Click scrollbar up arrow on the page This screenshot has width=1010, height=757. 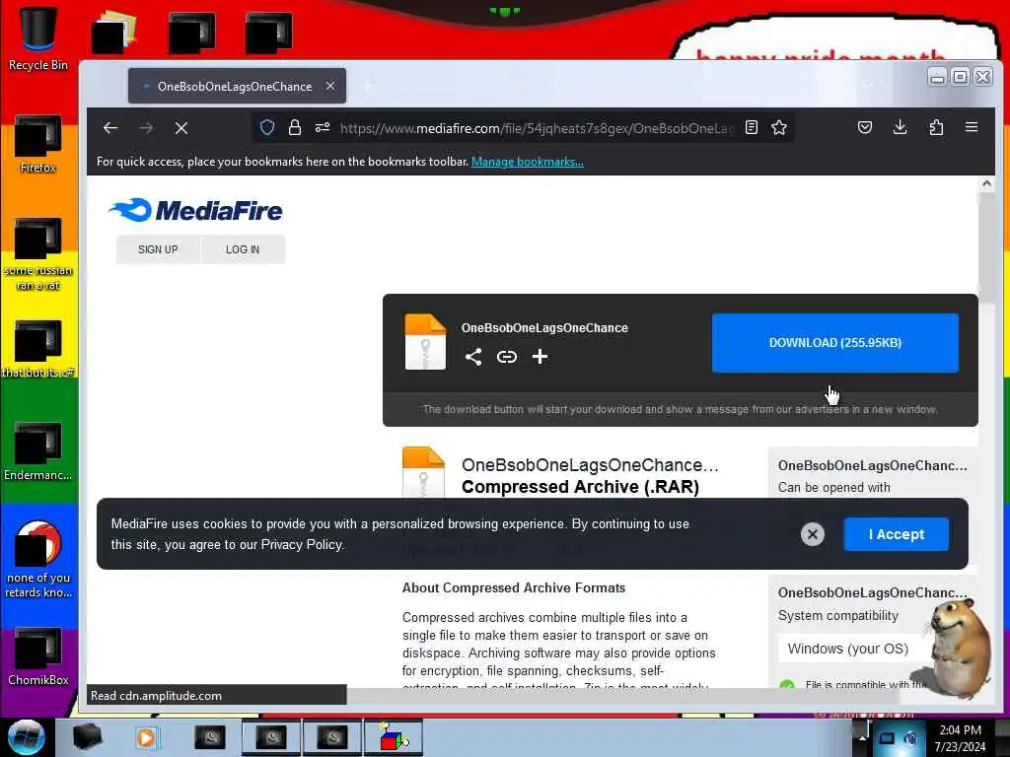pyautogui.click(x=986, y=184)
